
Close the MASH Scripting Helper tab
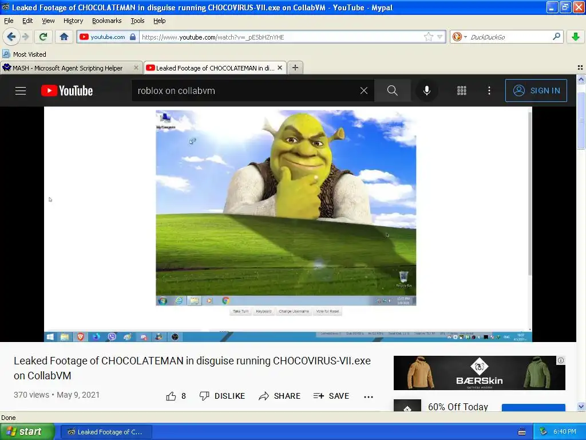pos(136,68)
